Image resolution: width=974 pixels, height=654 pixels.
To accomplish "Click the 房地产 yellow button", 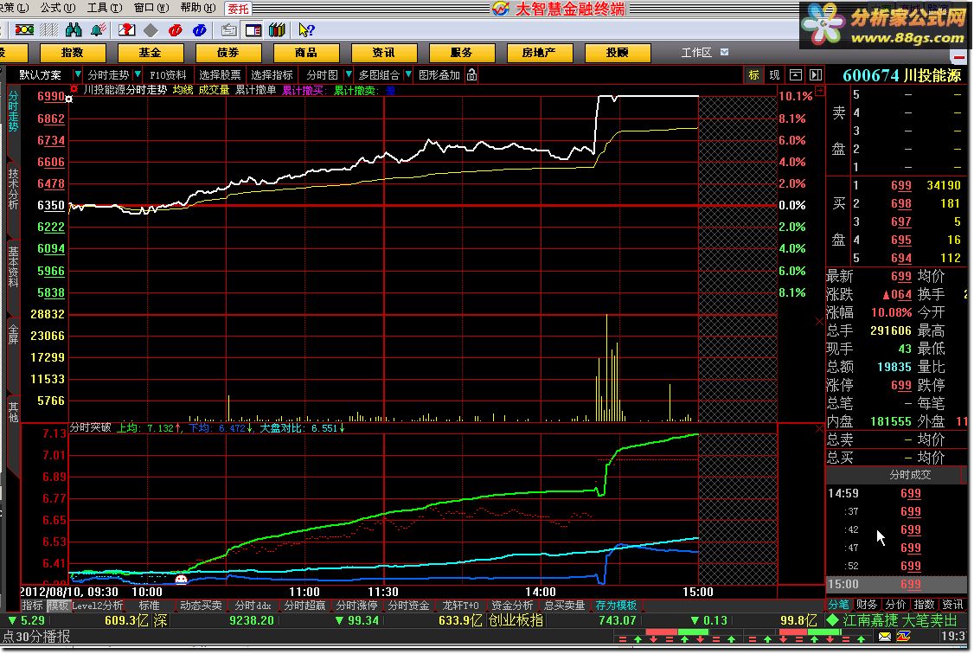I will coord(539,53).
